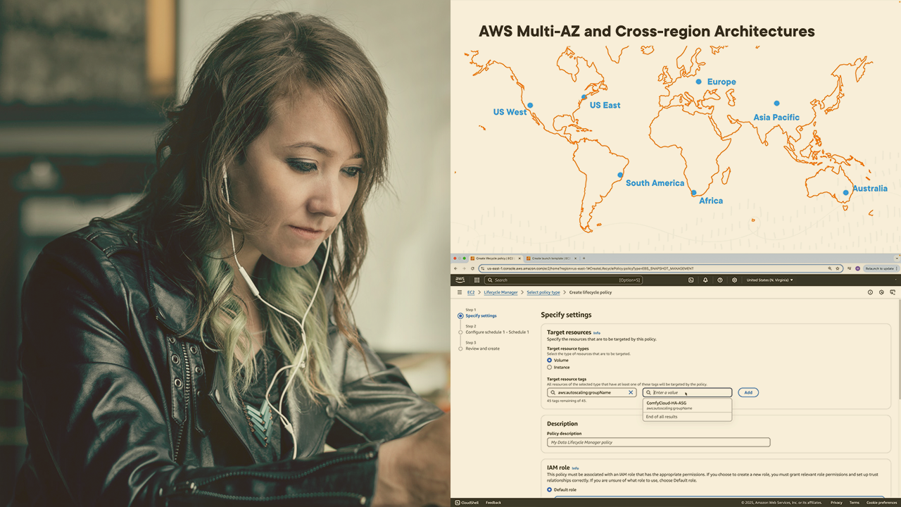Select the Instance resource type

[x=550, y=367]
